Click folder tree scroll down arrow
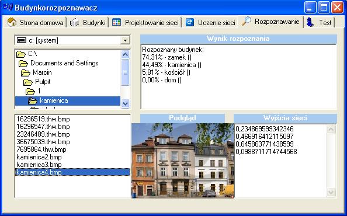347x216 pixels. (x=125, y=103)
